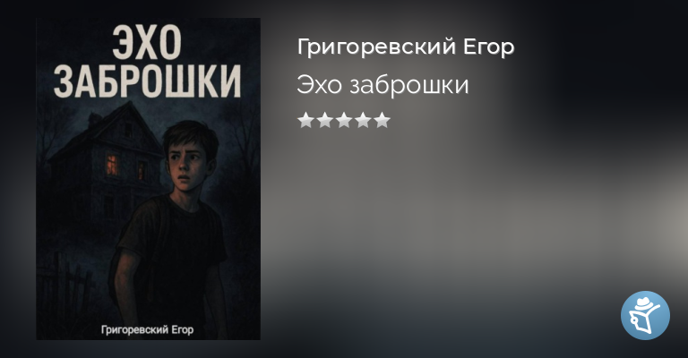
Task: Rate the book five stars
Action: tap(383, 120)
